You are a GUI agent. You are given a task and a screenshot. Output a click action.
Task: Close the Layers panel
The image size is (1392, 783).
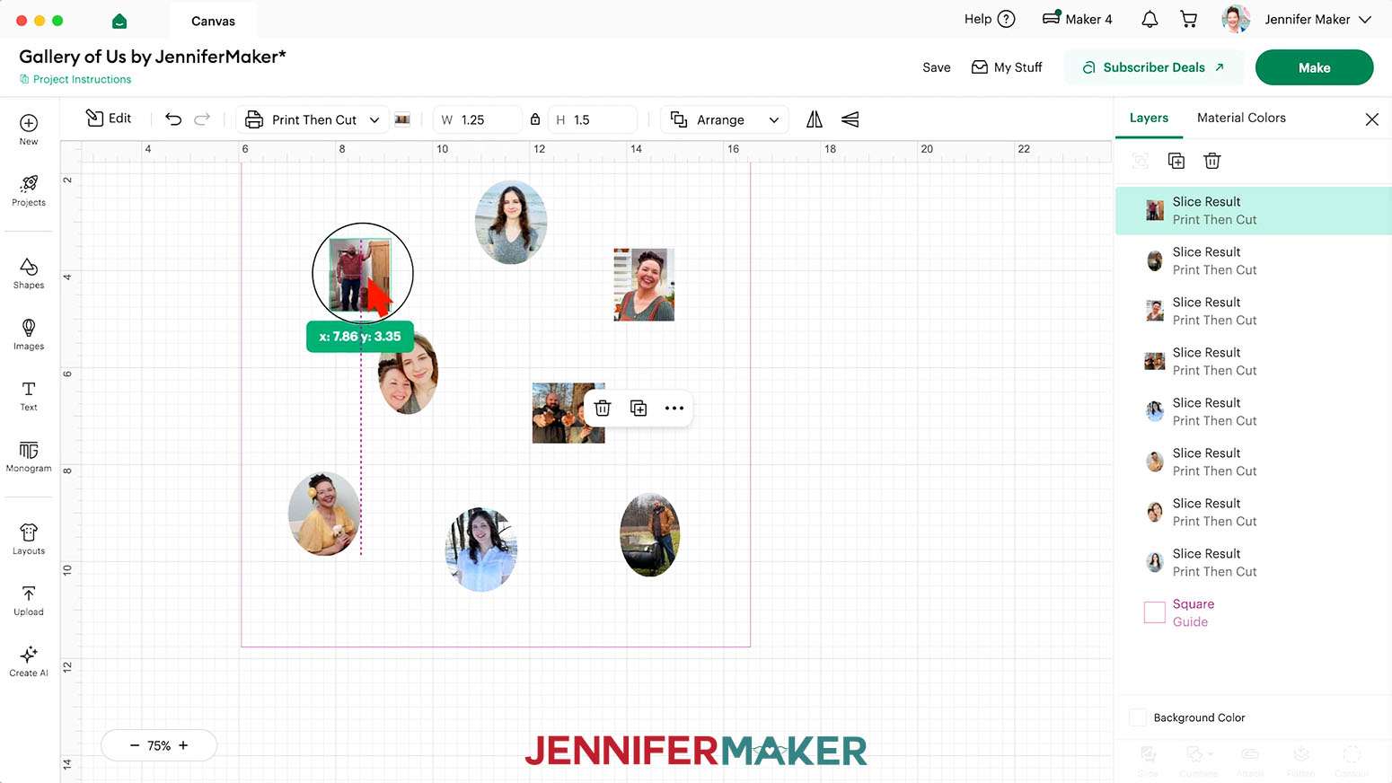[1371, 119]
